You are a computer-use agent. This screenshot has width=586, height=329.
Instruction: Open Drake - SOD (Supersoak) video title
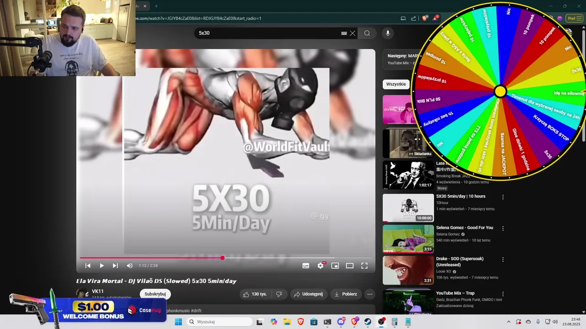click(460, 262)
